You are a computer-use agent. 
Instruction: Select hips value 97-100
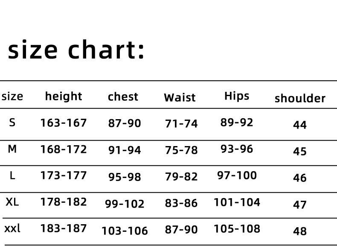point(237,176)
